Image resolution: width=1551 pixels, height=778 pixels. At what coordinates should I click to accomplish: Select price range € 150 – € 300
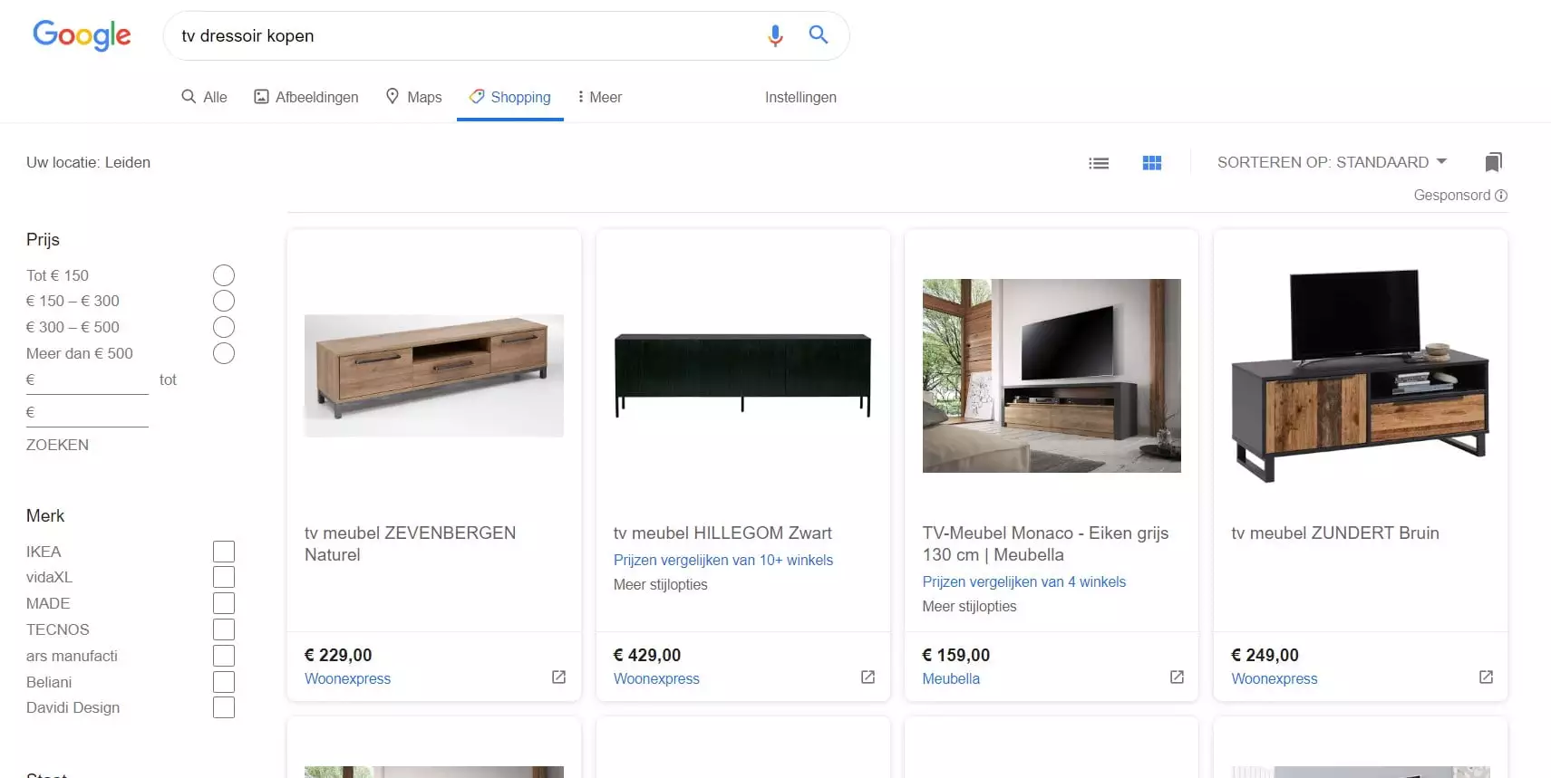[224, 301]
